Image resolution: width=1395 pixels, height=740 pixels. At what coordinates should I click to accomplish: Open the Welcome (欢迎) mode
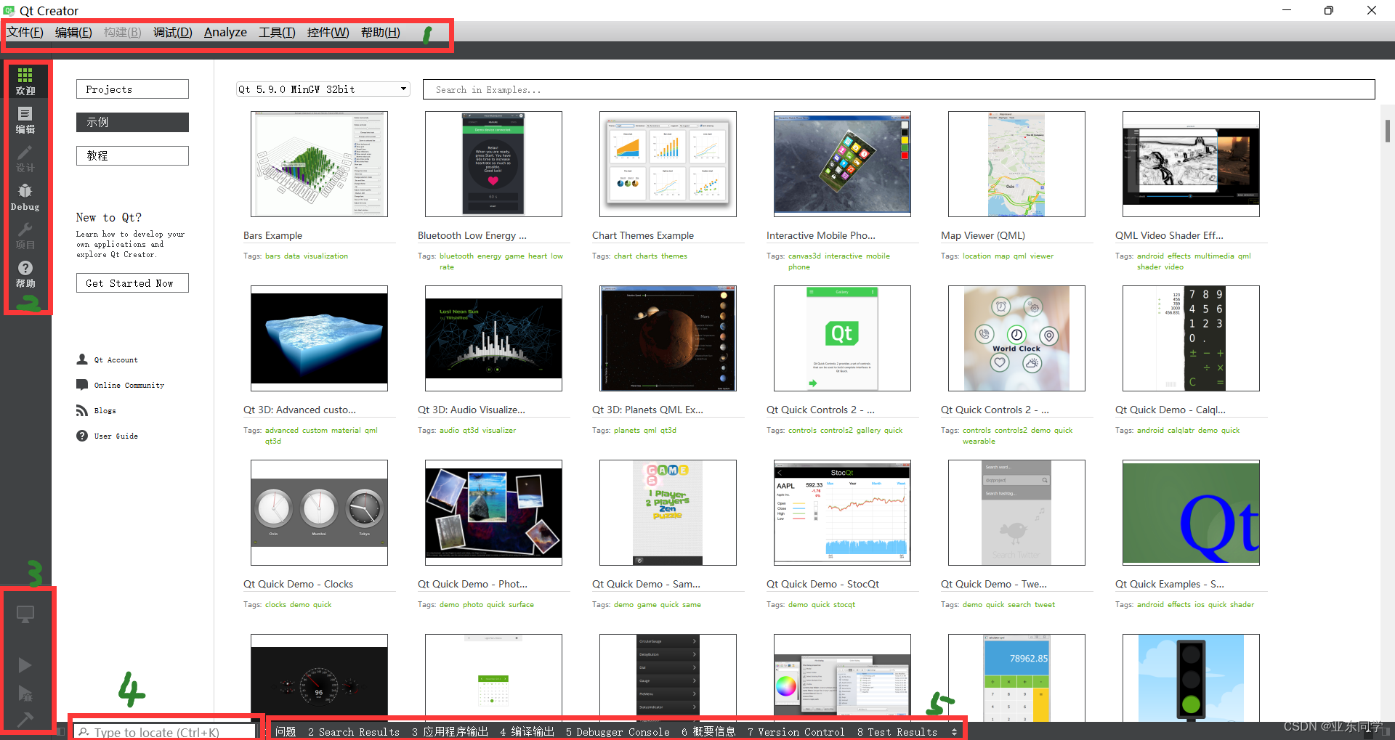tap(25, 81)
